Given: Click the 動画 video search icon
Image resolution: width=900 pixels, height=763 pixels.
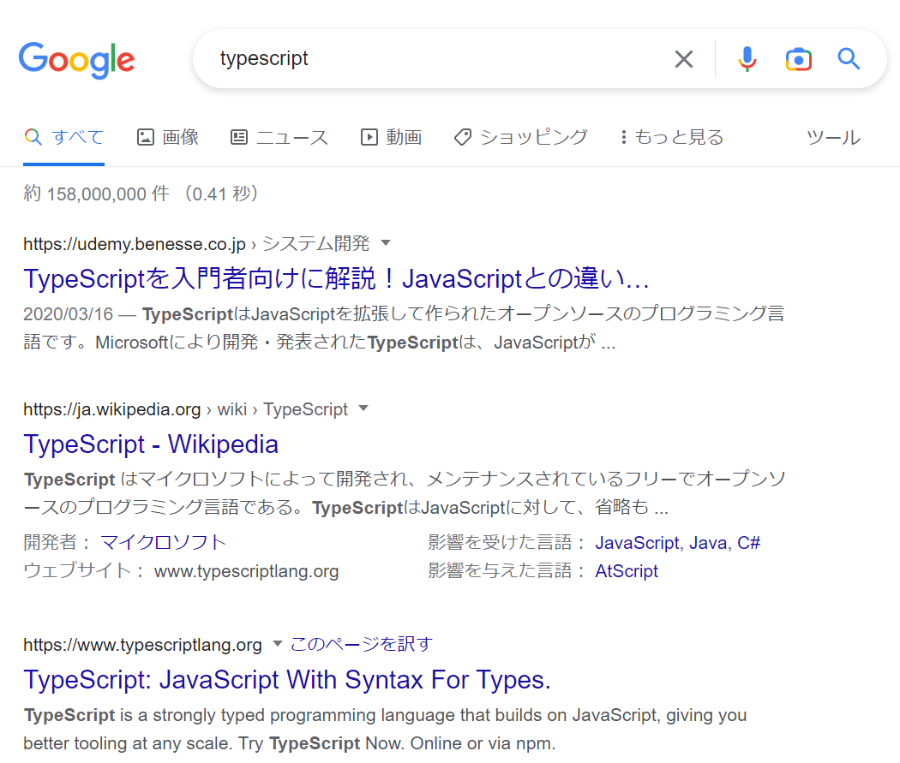Looking at the screenshot, I should 368,137.
